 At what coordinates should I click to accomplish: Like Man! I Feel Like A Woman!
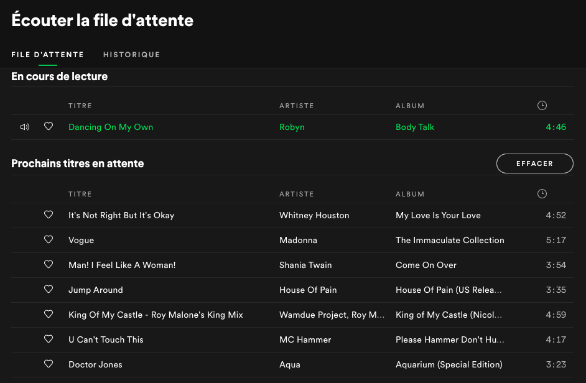click(49, 265)
